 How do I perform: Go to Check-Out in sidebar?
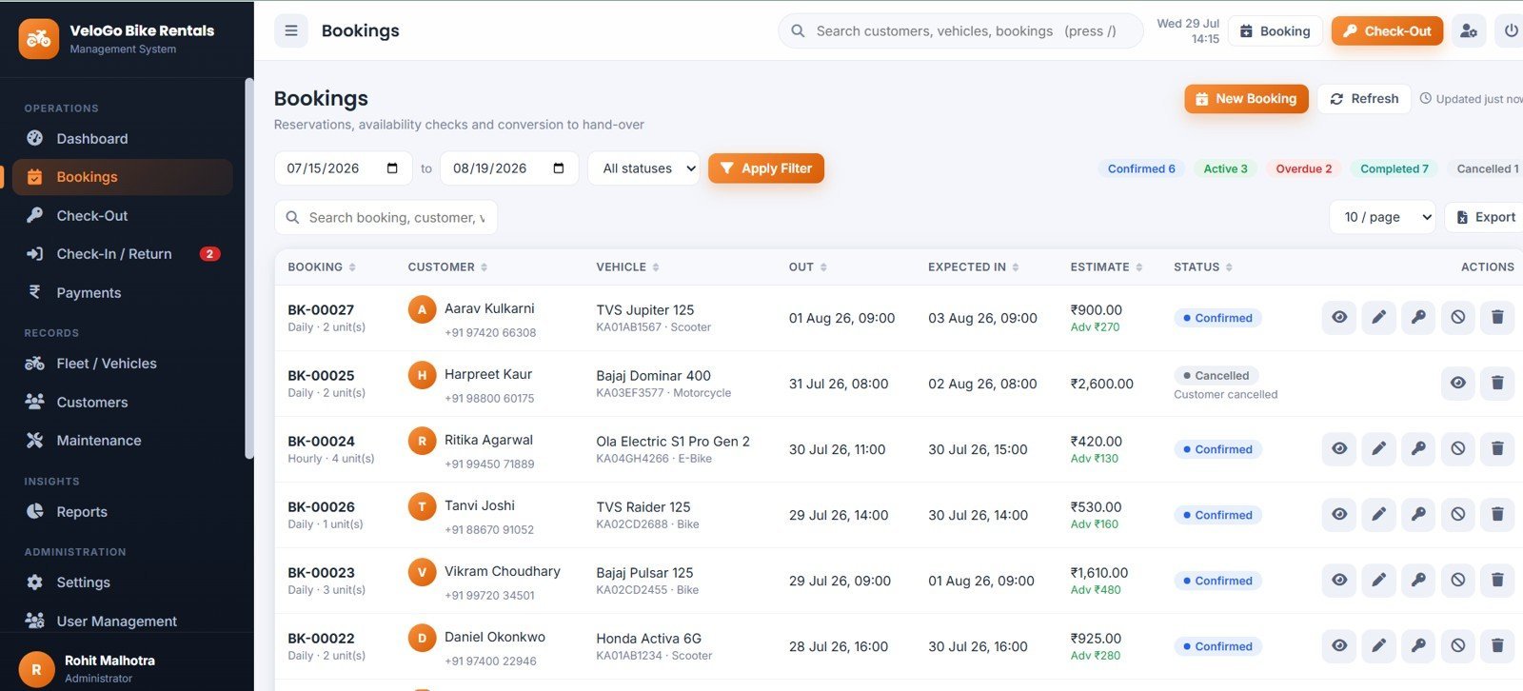tap(123, 215)
